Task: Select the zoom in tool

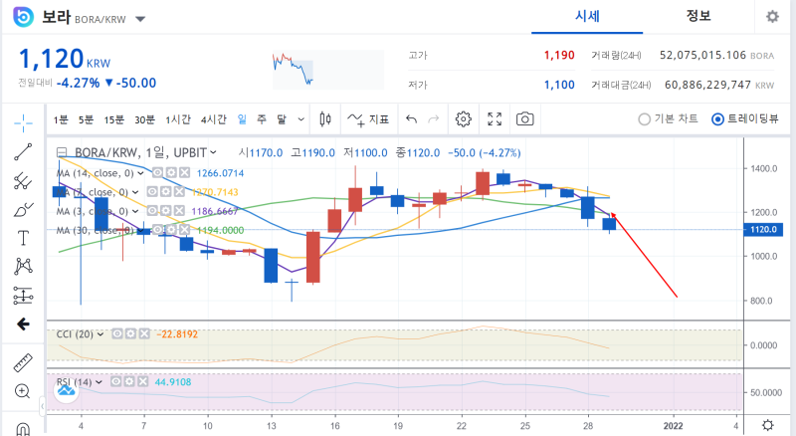Action: pos(23,391)
